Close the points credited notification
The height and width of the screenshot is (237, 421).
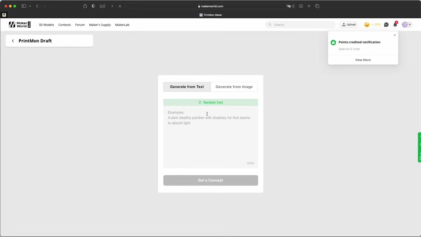click(x=394, y=35)
